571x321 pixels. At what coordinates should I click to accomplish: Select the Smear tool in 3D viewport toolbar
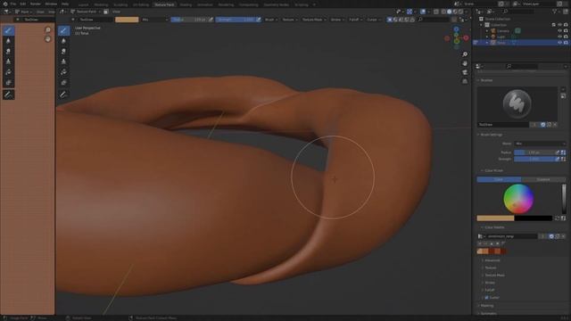coord(63,52)
